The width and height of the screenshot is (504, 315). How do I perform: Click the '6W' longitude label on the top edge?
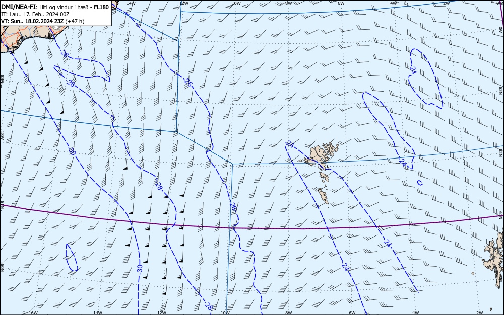(x=341, y=3)
